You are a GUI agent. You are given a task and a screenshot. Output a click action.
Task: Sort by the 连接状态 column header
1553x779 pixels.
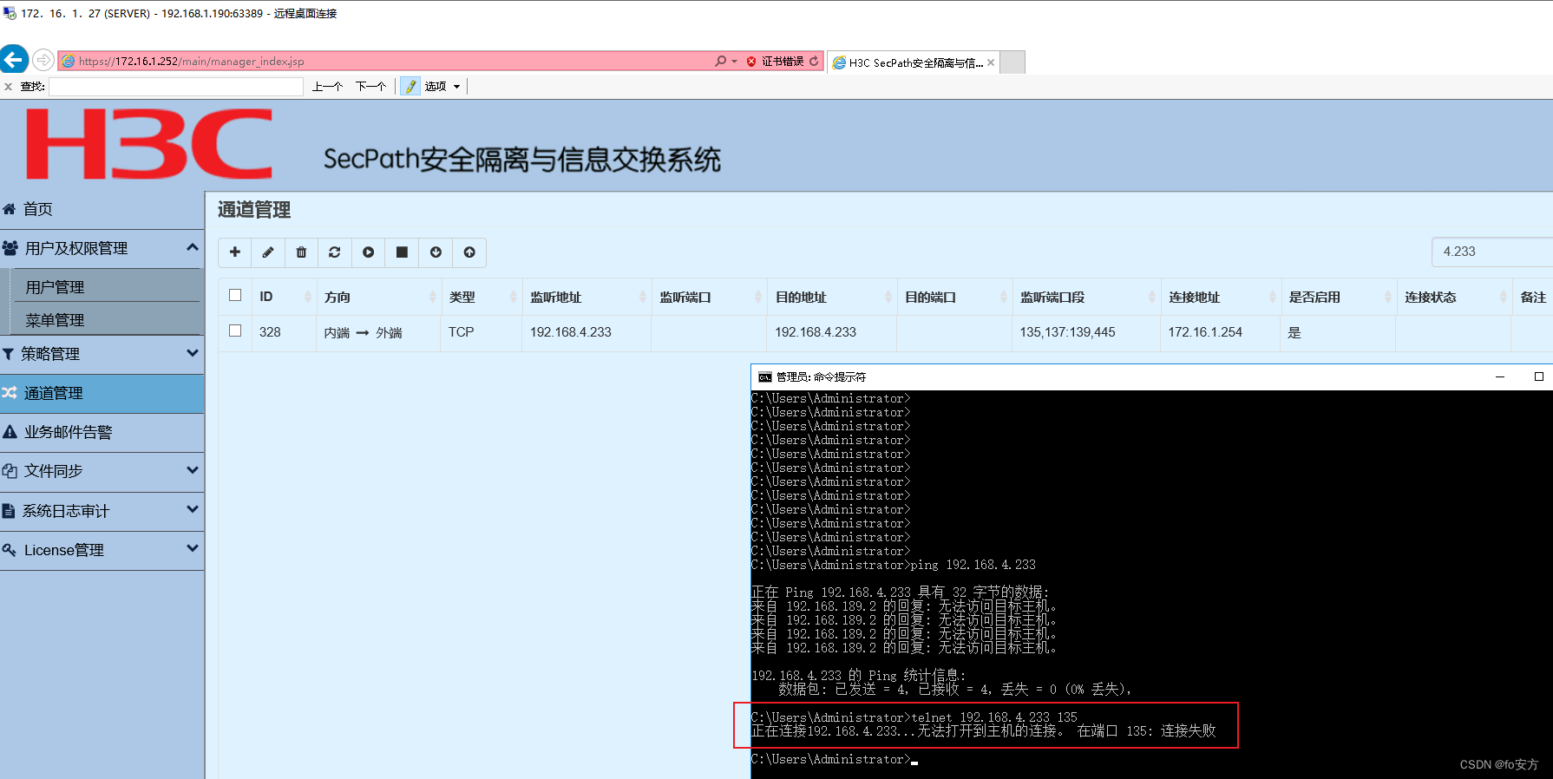1453,297
